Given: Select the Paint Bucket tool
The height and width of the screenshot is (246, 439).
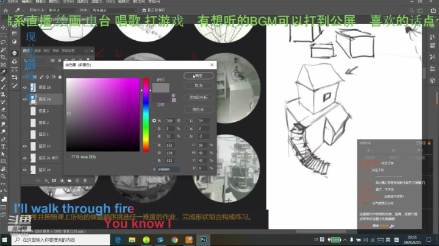Looking at the screenshot, I should [x=4, y=116].
